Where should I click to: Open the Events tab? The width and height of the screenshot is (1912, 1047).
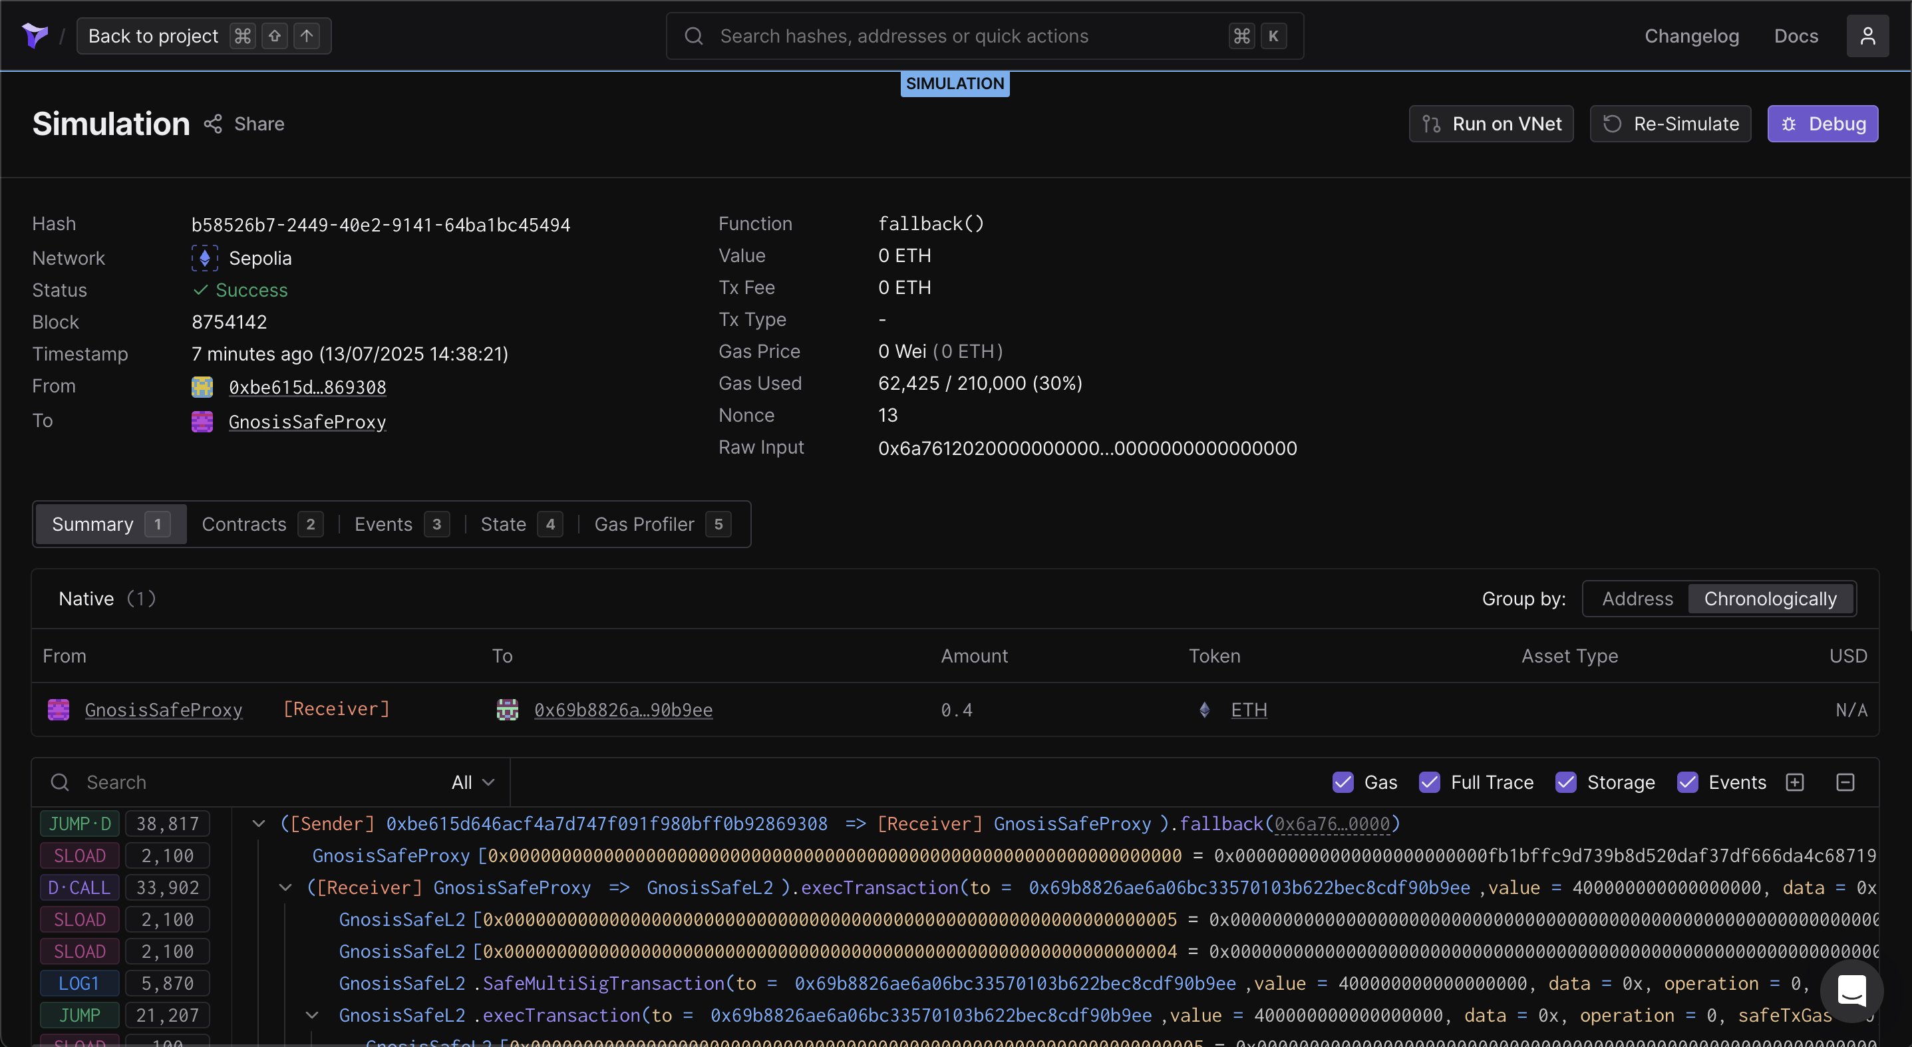click(402, 525)
